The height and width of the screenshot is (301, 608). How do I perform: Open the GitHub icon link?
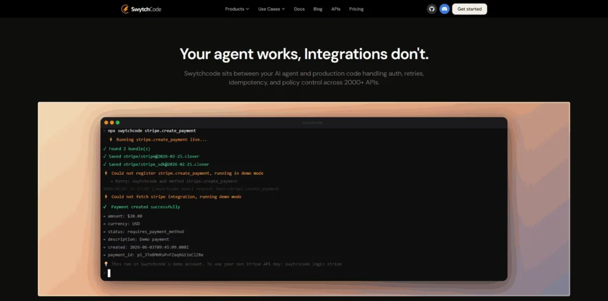coord(432,9)
